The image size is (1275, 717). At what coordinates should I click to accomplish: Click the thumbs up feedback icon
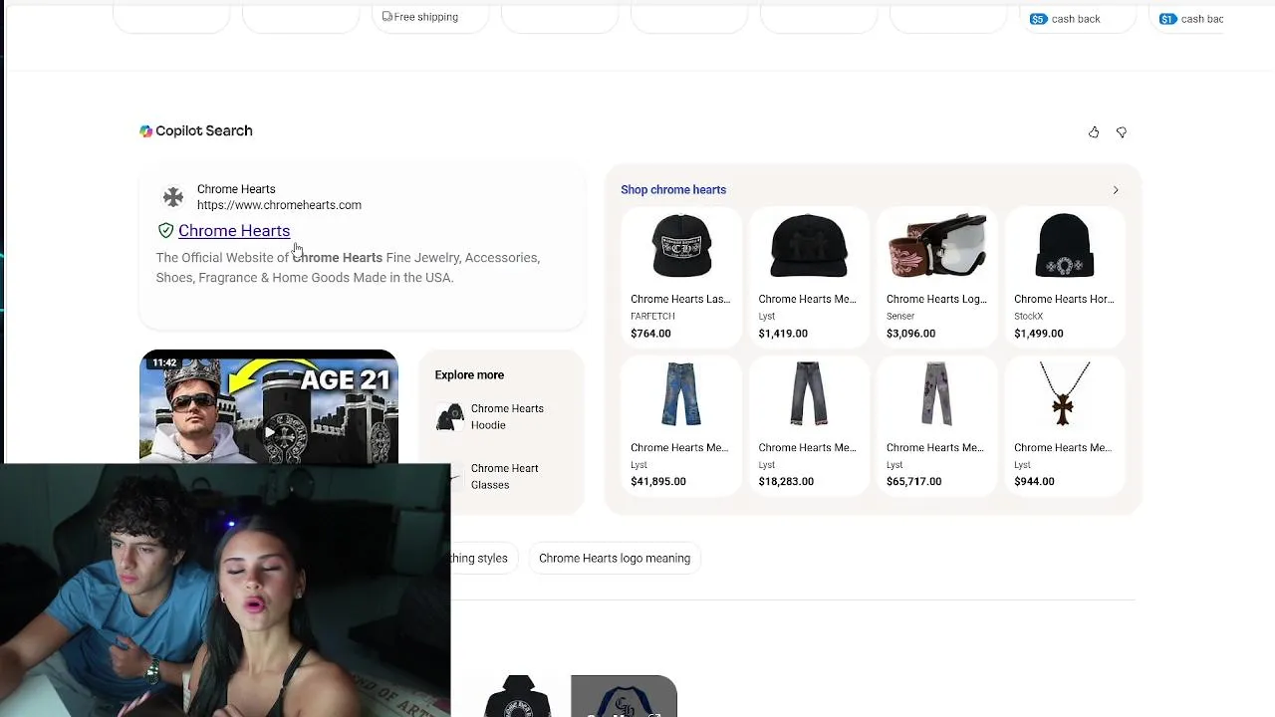point(1094,131)
